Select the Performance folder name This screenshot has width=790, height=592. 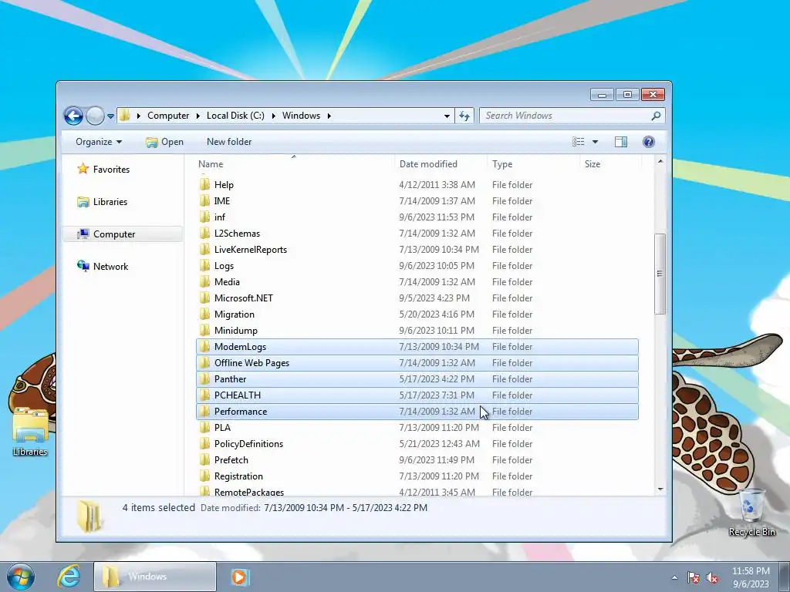click(x=241, y=412)
